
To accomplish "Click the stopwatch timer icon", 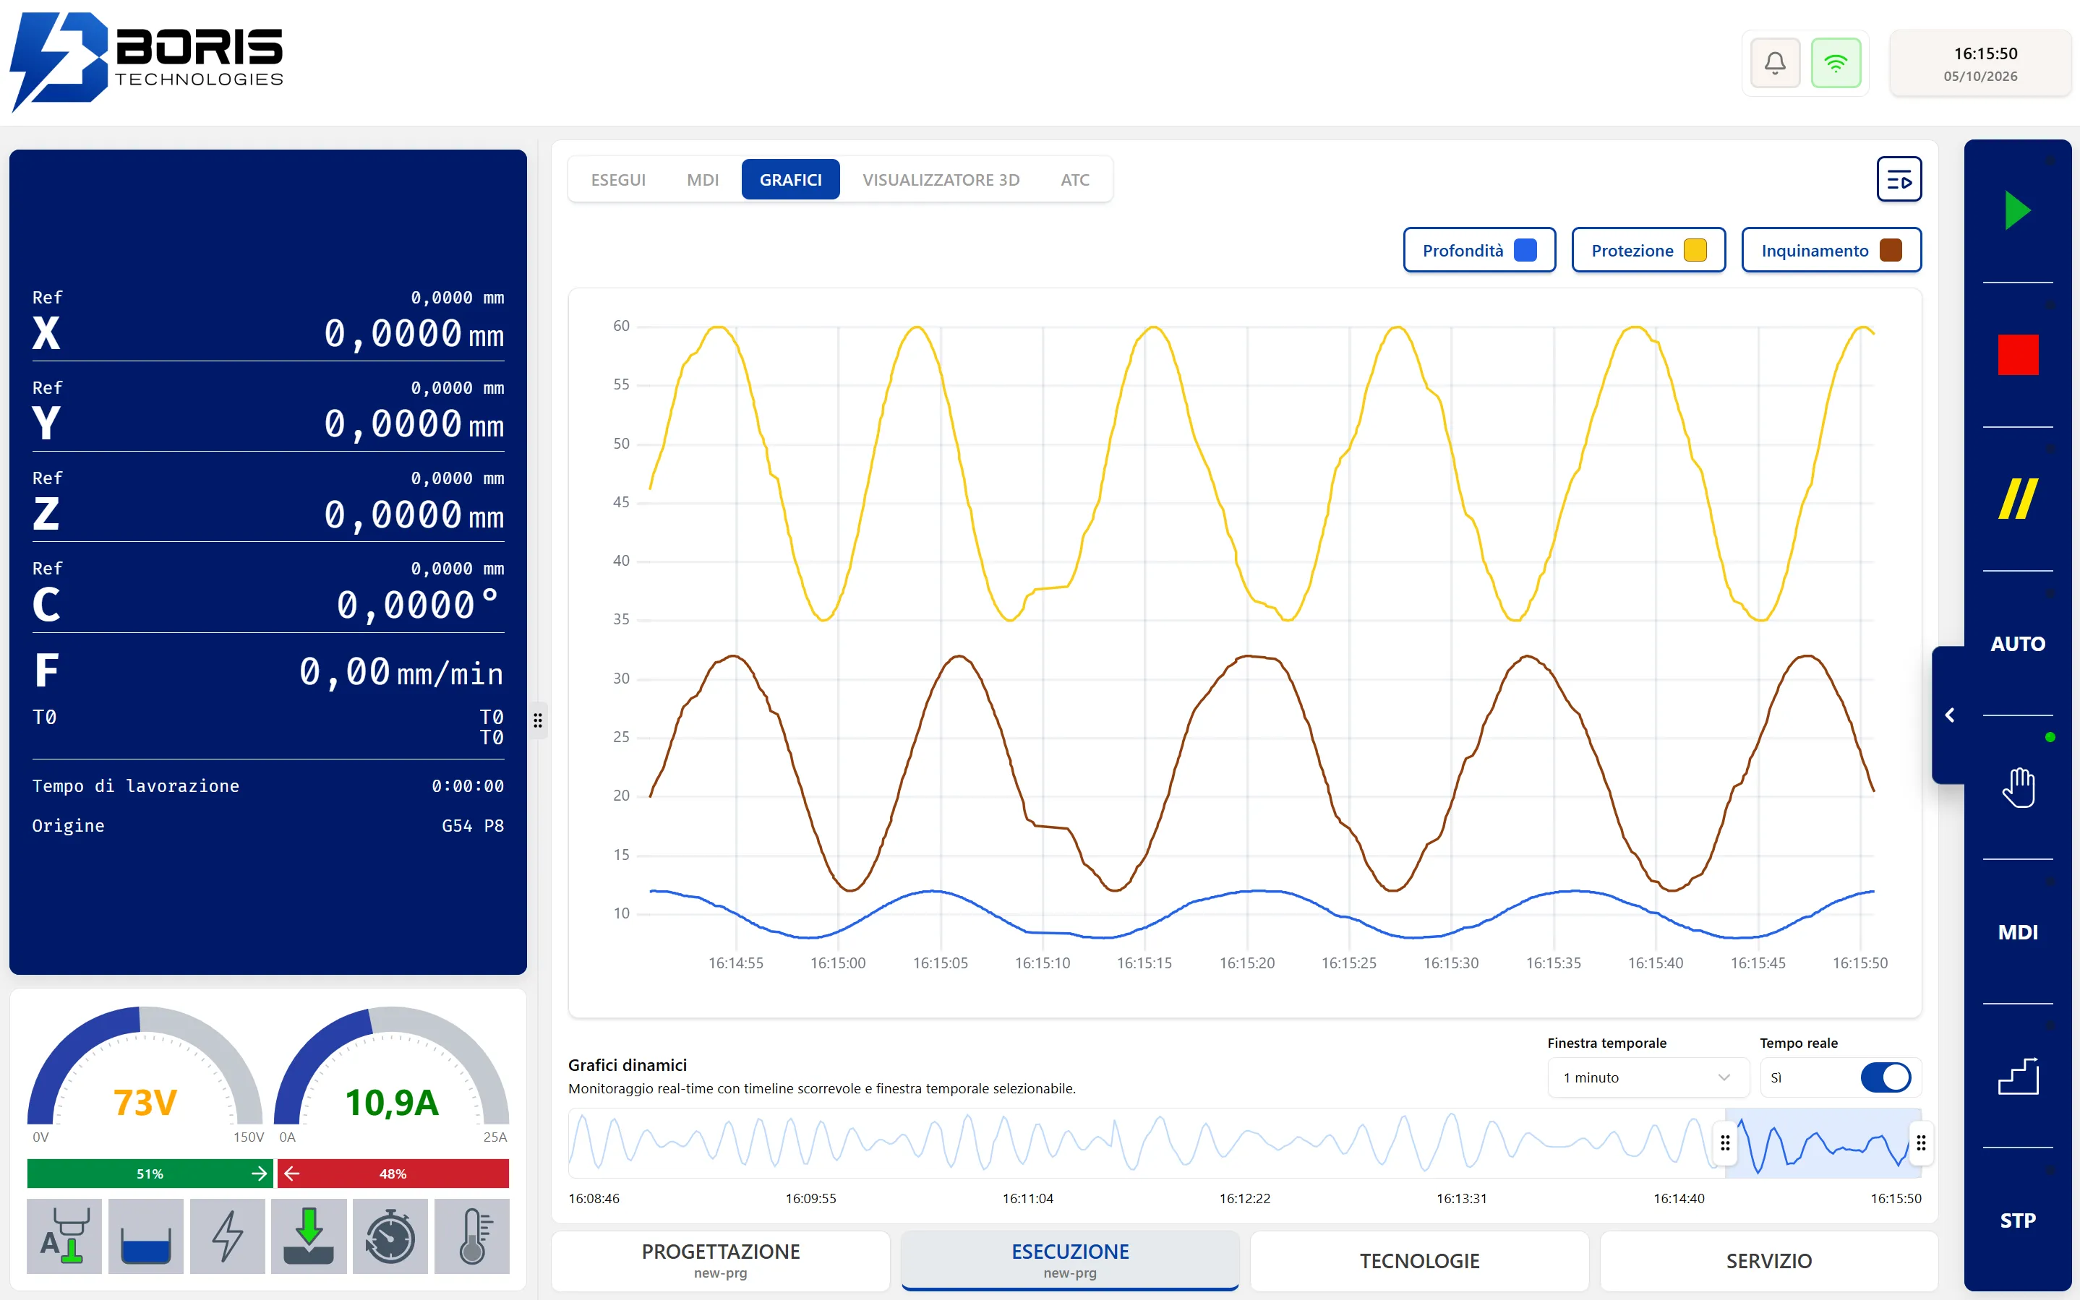I will (x=390, y=1236).
